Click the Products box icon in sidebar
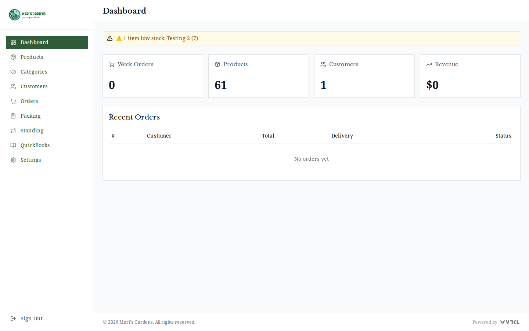Viewport: 529px width, 331px height. point(13,57)
